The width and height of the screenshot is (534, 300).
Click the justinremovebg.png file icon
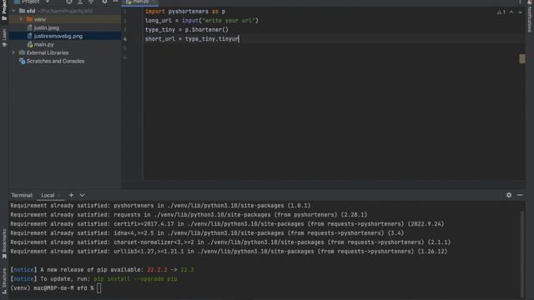pos(30,36)
